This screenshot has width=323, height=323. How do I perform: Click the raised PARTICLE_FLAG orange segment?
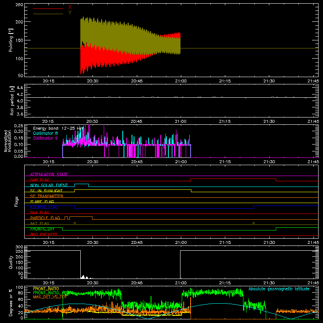click(x=81, y=217)
